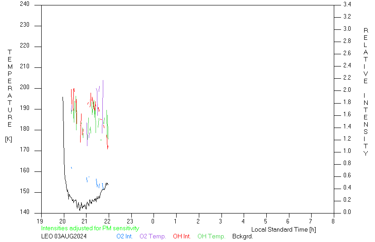The height and width of the screenshot is (242, 375).
Task: Click the 8 hour tick label
Action: [333, 221]
